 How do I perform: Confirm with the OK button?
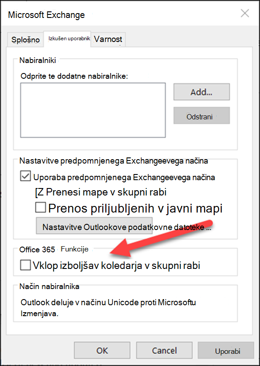tap(102, 350)
